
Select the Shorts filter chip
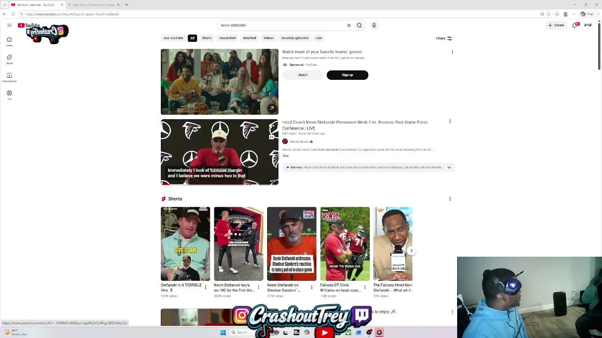pyautogui.click(x=206, y=38)
